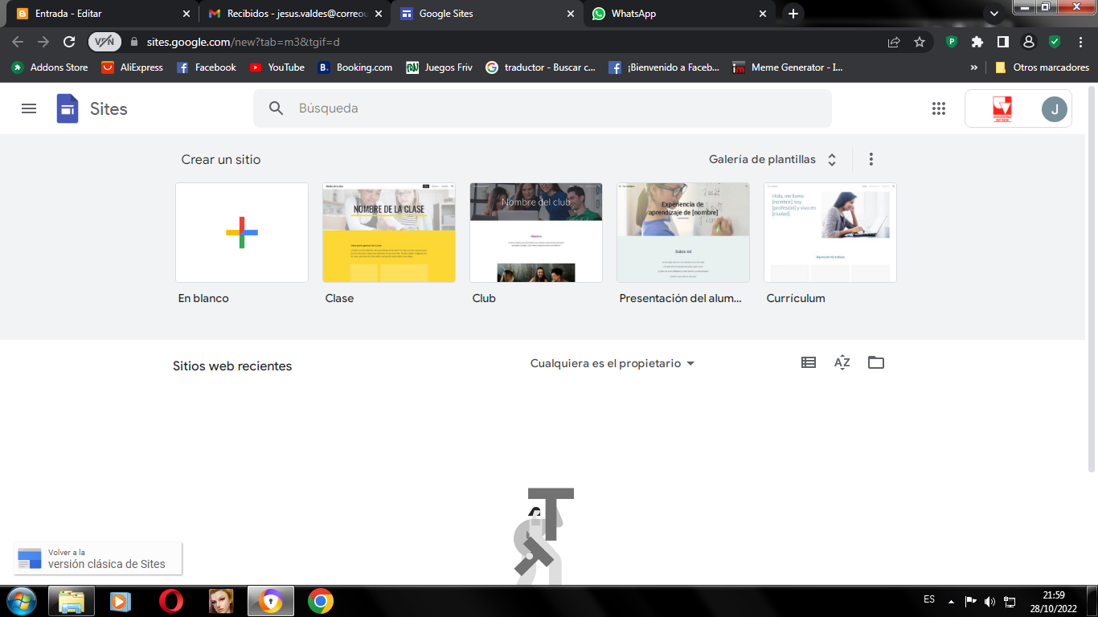Go back in browser history
The image size is (1098, 617).
tap(18, 42)
